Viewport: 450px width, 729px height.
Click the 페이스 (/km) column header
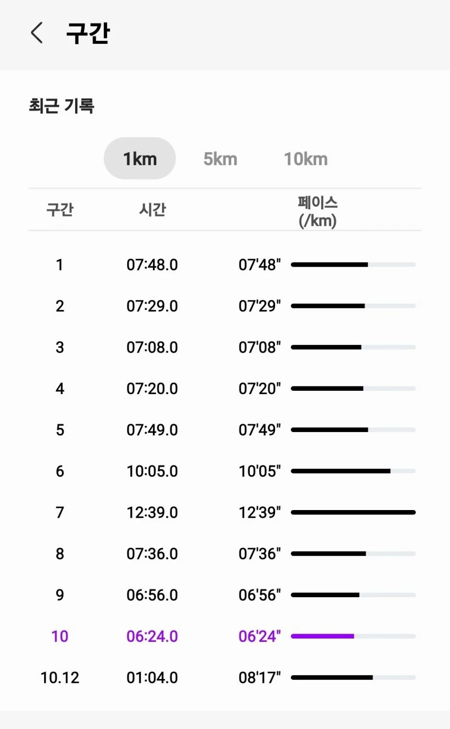pyautogui.click(x=317, y=211)
